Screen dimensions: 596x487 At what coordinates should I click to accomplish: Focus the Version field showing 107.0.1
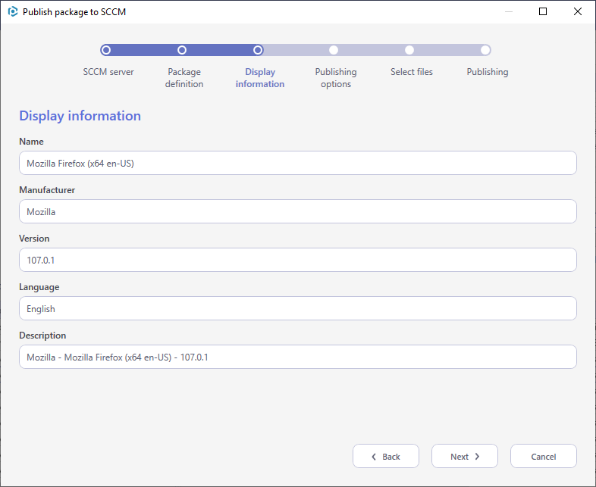[x=298, y=260]
